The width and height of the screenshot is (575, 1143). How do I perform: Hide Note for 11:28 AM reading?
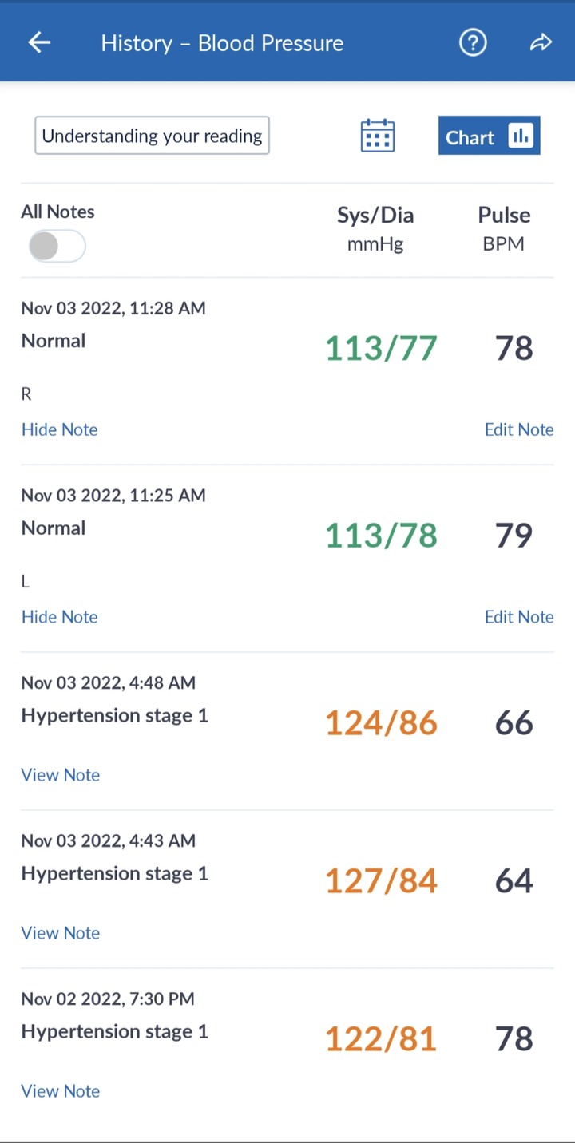point(60,429)
